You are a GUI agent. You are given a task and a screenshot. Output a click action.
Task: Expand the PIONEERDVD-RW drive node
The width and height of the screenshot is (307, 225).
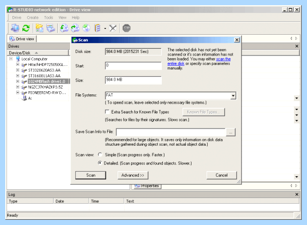tap(18, 92)
